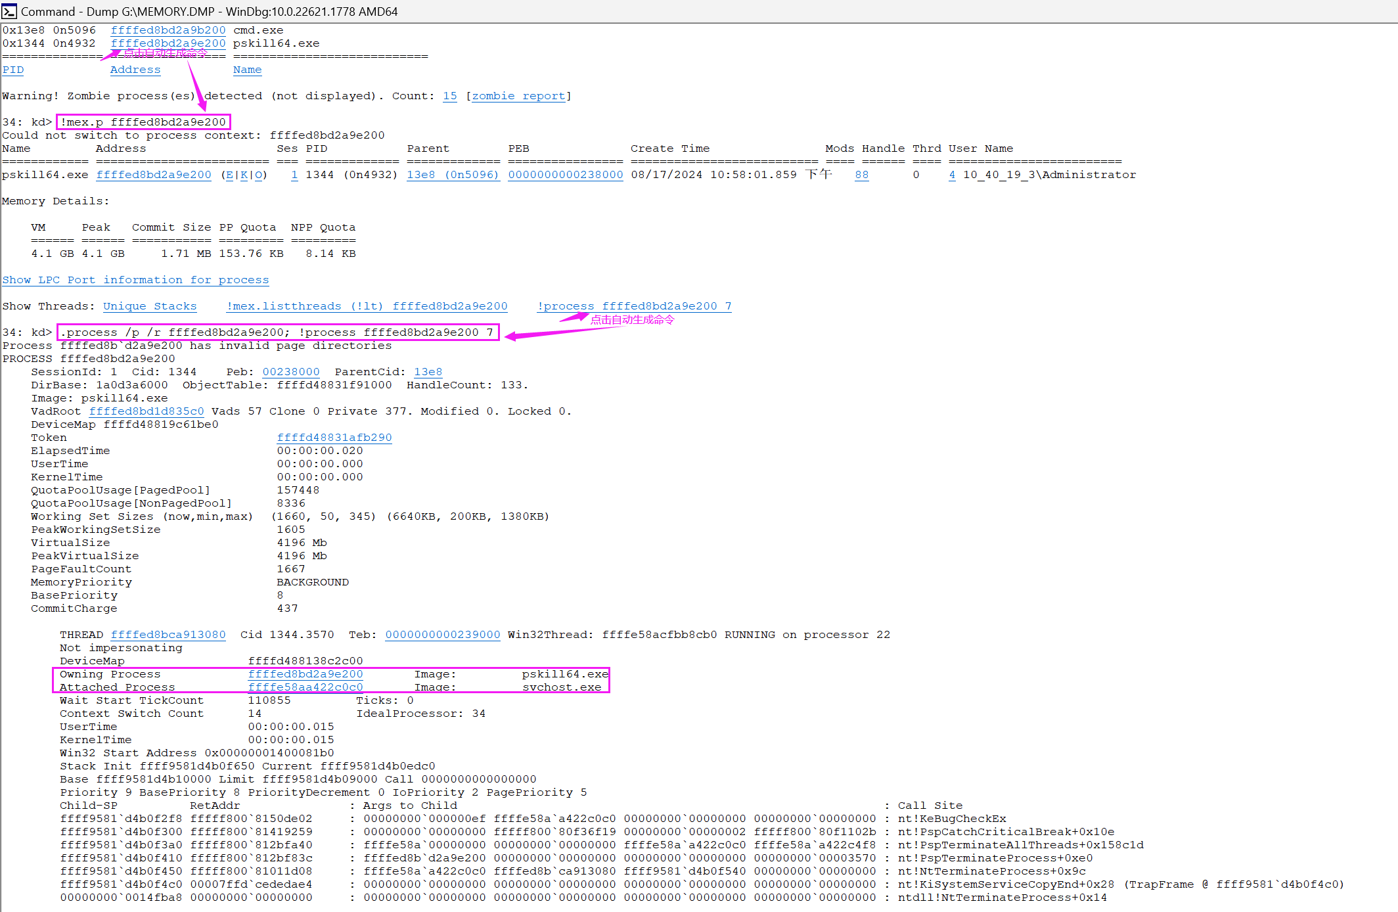
Task: Open parent process 13e8 (0n5096) link
Action: pyautogui.click(x=453, y=175)
